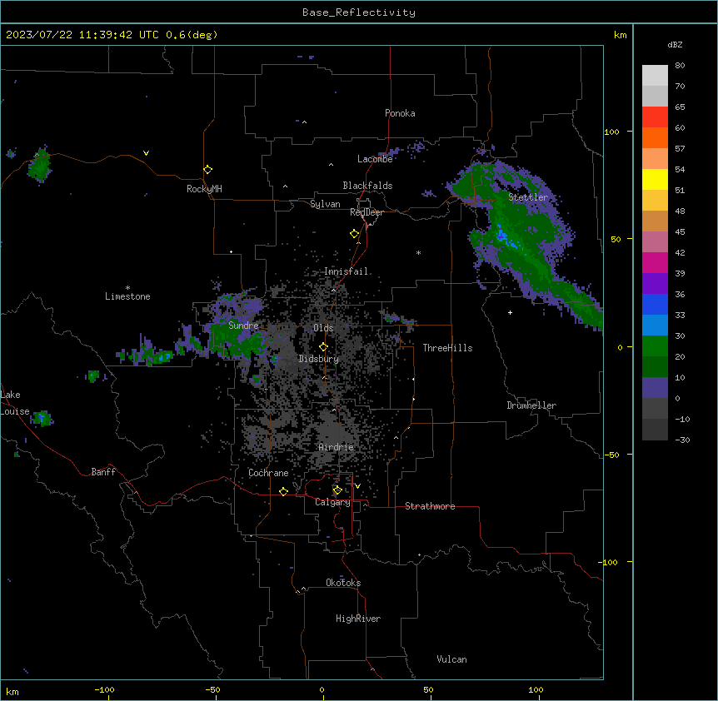
Task: Select the orange swatch between 60 and 57
Action: pos(655,137)
